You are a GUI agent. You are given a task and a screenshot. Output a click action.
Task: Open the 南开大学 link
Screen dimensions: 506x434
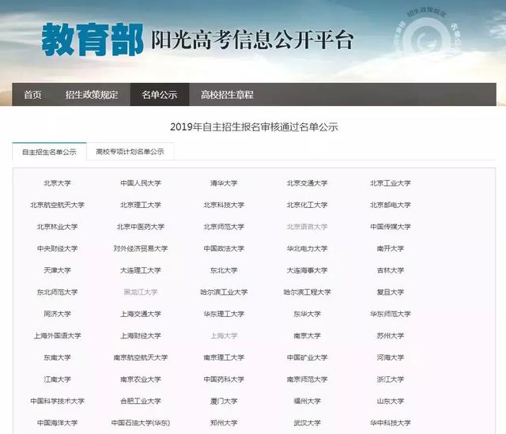click(x=390, y=248)
